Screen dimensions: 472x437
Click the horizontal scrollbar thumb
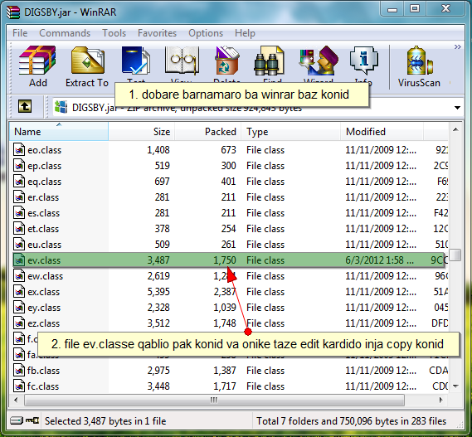(x=214, y=400)
